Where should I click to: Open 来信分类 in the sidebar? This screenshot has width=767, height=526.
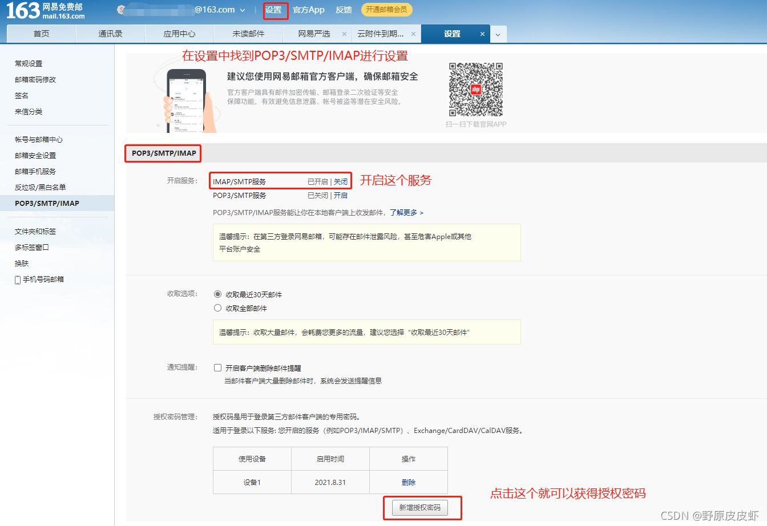click(x=29, y=112)
